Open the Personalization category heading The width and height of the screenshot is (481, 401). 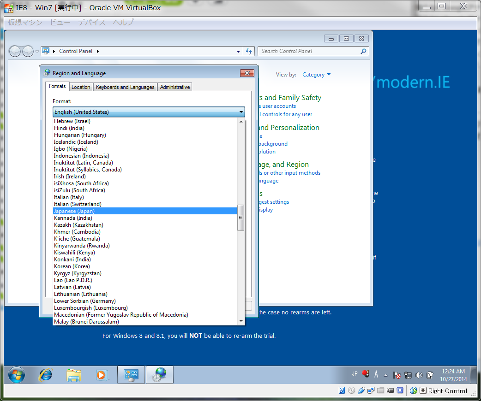tap(289, 127)
